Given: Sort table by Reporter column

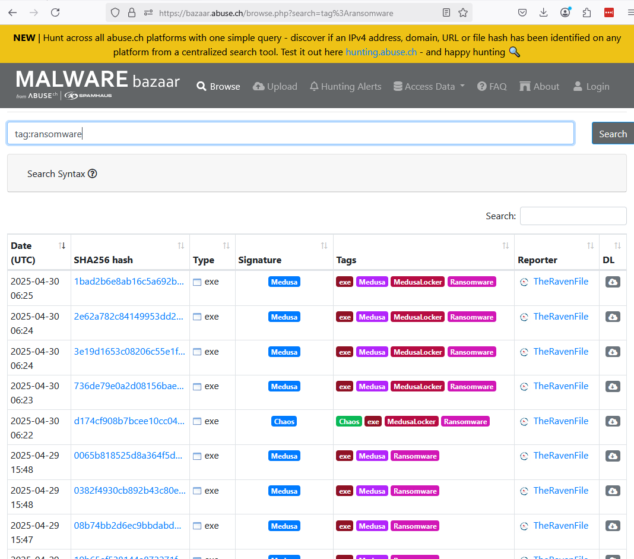Looking at the screenshot, I should (x=557, y=252).
